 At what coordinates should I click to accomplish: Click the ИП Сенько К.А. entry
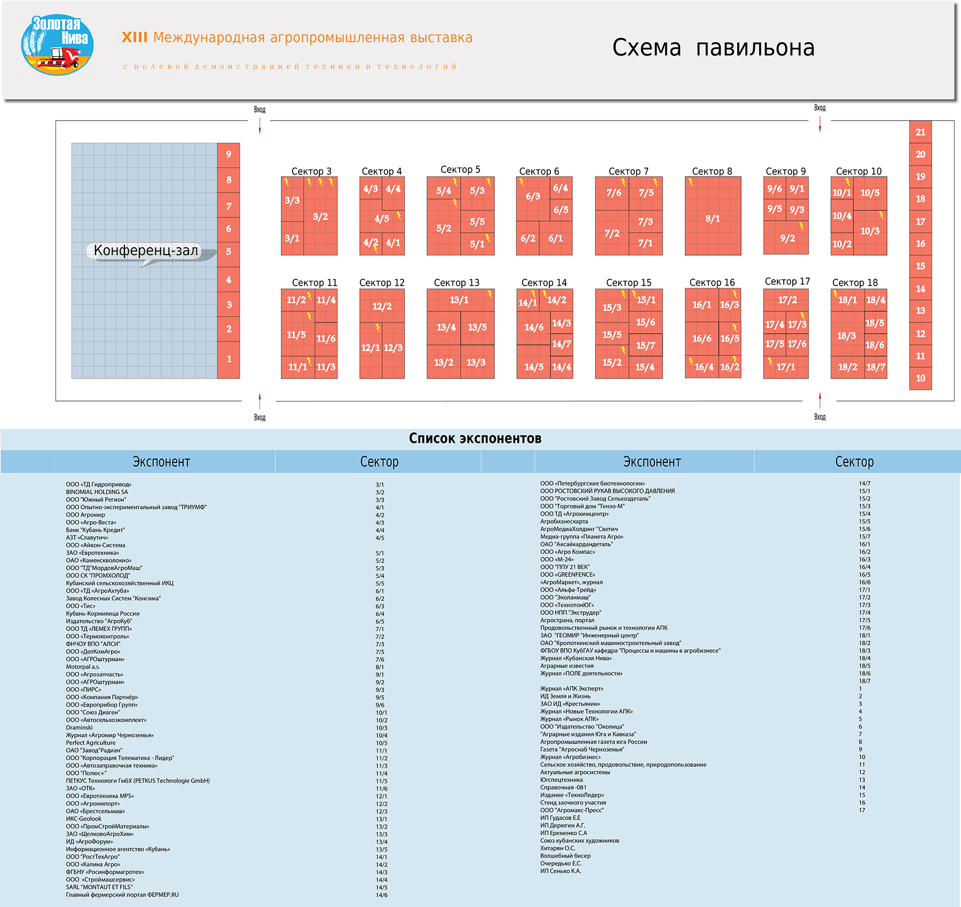pyautogui.click(x=561, y=871)
